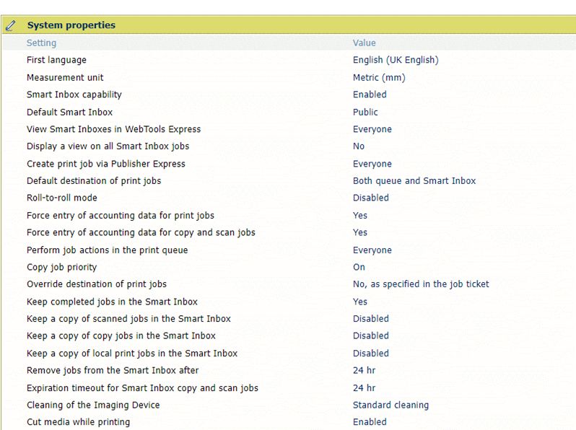Screen dimensions: 576x430
Task: Click the Value column header
Action: point(364,43)
